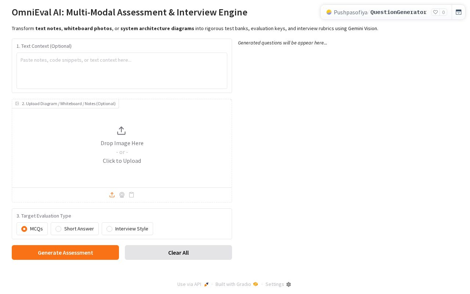This screenshot has width=470, height=294.
Task: Click the API rocket icon
Action: (206, 284)
